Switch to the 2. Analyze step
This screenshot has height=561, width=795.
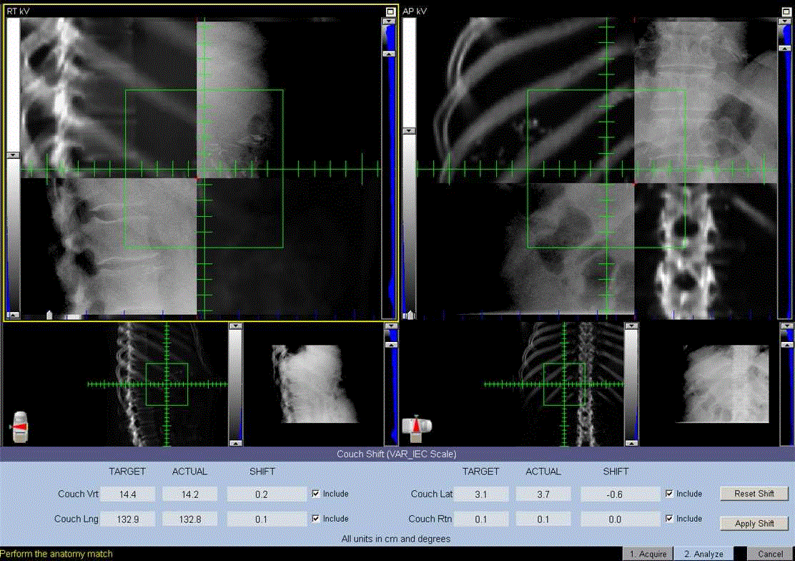(703, 554)
